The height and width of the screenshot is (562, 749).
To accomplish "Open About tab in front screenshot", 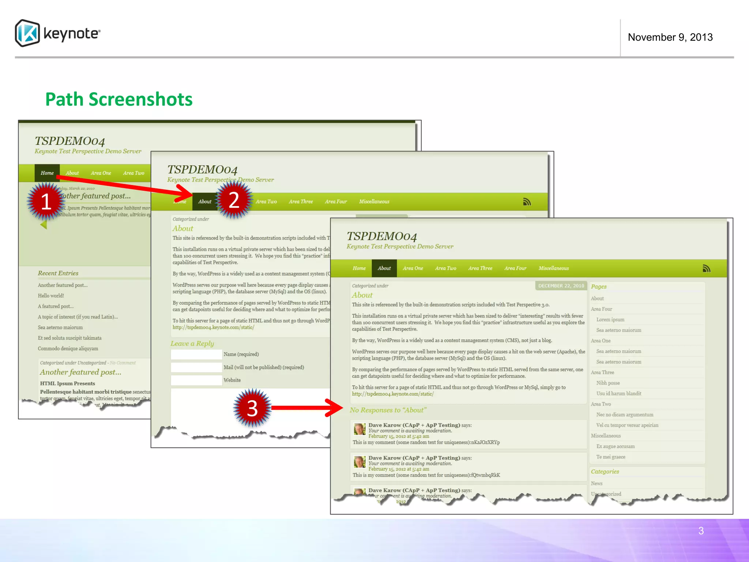I will click(384, 268).
